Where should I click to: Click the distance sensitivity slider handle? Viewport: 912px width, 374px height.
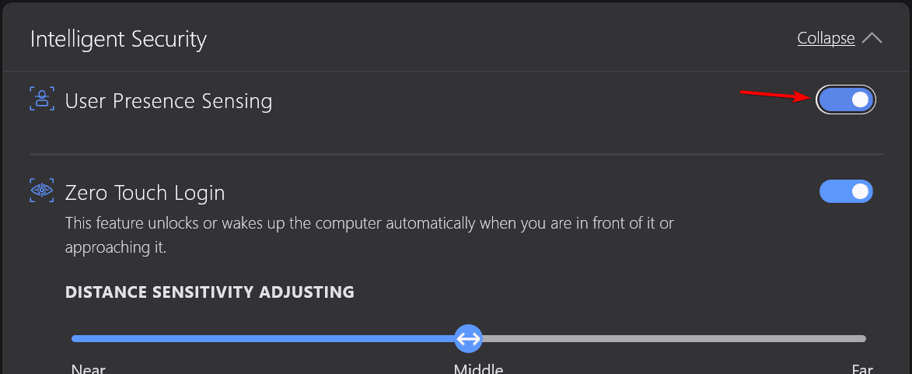468,338
